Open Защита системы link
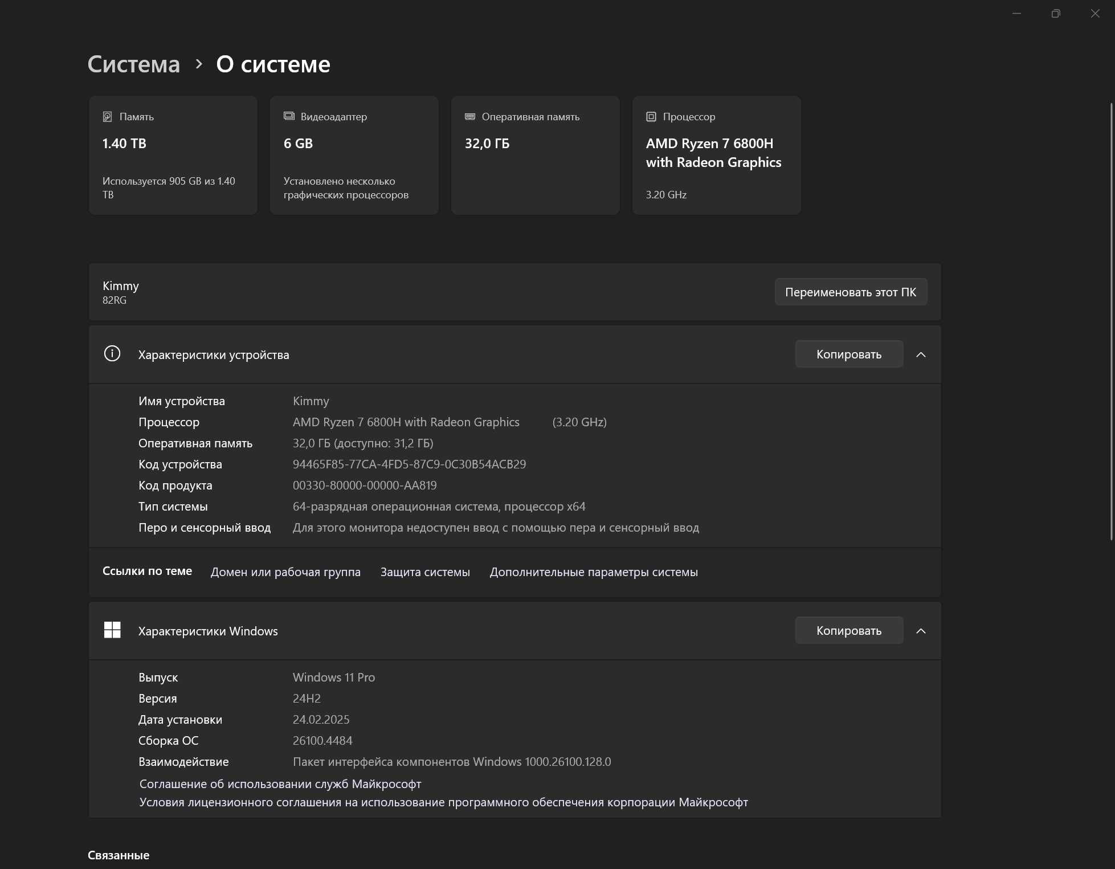The width and height of the screenshot is (1115, 869). click(425, 572)
